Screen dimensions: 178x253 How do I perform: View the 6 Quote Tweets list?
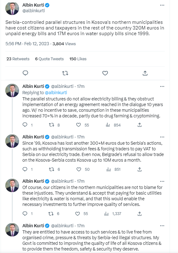click(49, 59)
